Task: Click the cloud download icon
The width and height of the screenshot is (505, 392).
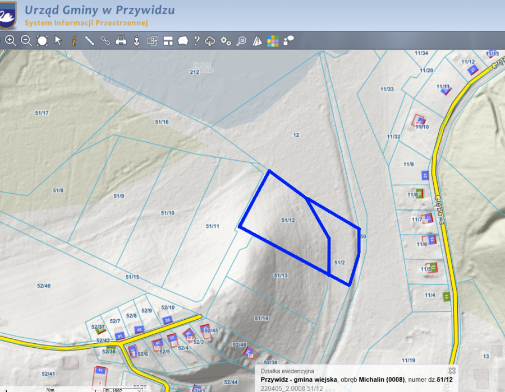Action: click(x=210, y=40)
